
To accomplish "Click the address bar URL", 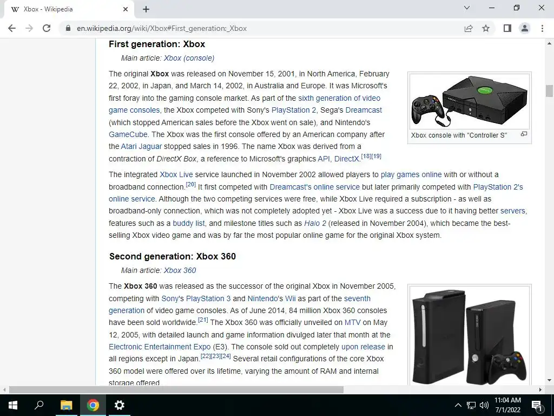I will pos(162,28).
